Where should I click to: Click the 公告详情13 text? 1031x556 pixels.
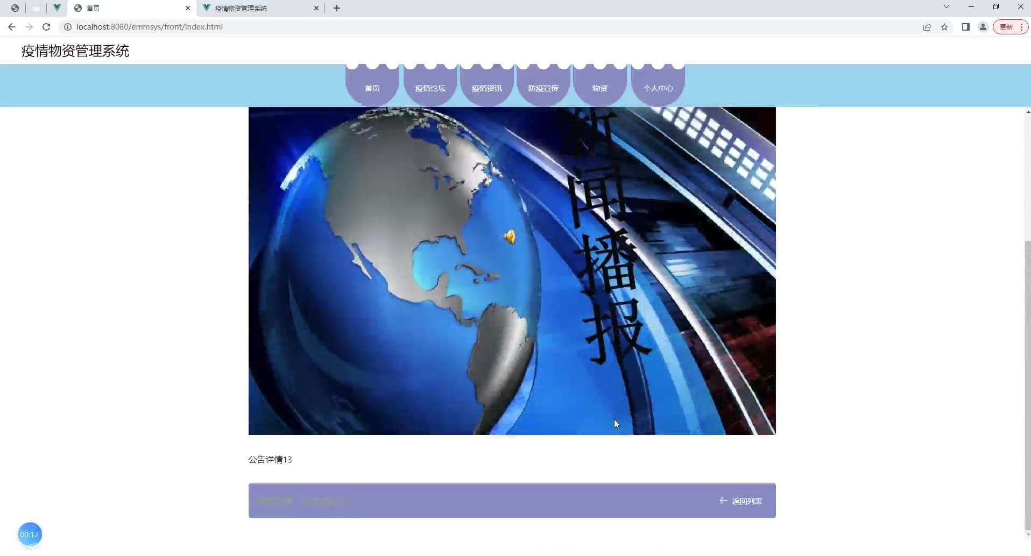click(270, 460)
